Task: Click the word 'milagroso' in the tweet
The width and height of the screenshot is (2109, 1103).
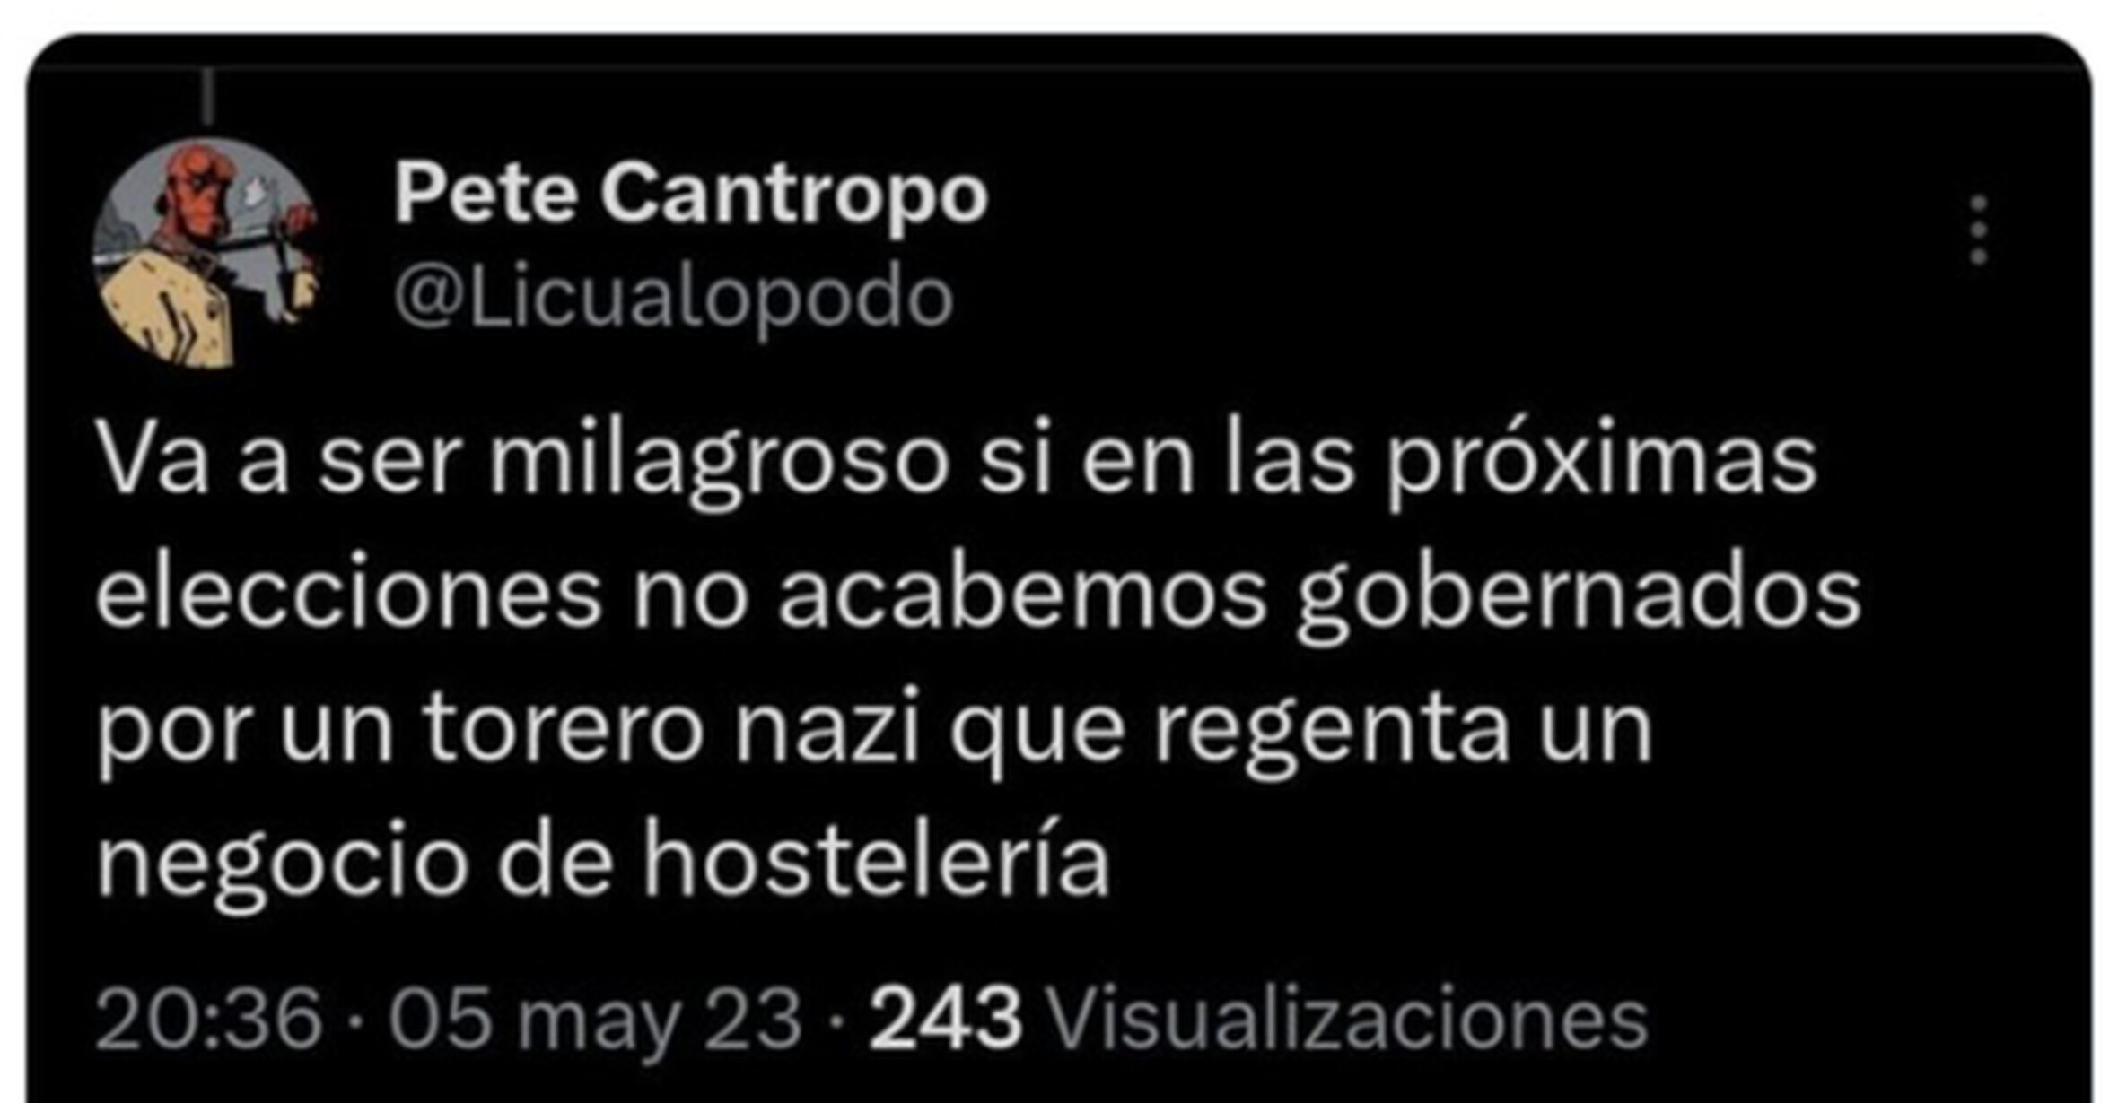Action: 719,465
